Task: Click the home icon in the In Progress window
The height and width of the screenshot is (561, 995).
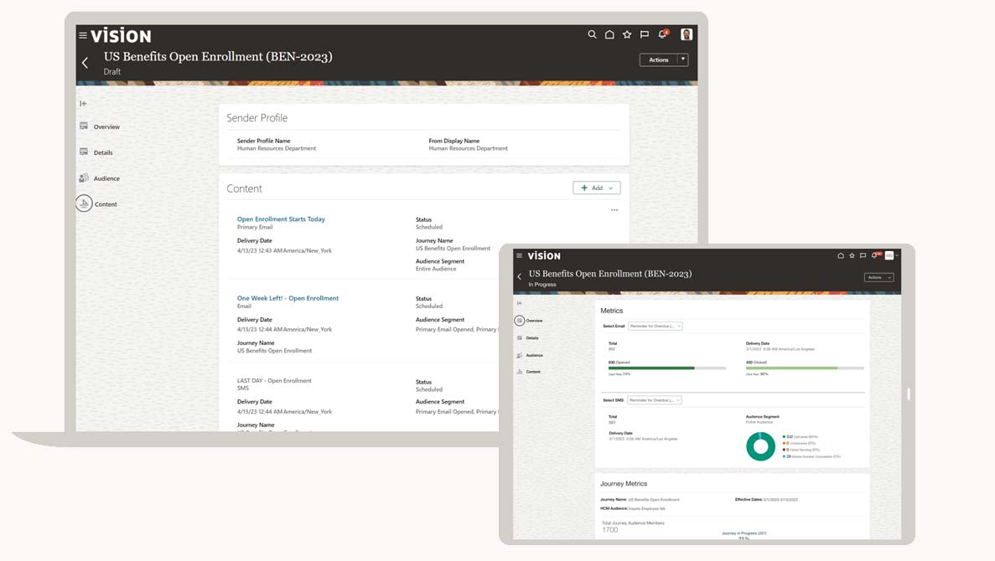Action: (841, 255)
